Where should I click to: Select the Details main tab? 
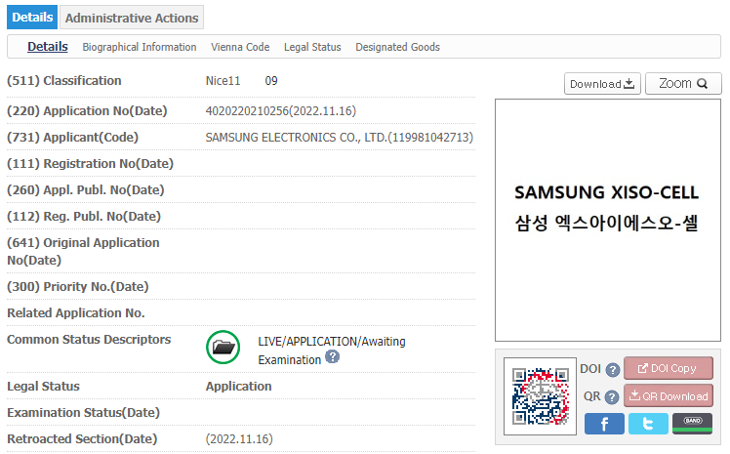click(32, 18)
